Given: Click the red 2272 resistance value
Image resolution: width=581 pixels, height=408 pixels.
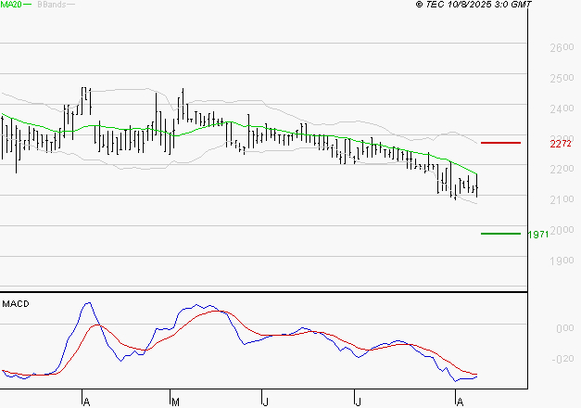Looking at the screenshot, I should tap(561, 144).
